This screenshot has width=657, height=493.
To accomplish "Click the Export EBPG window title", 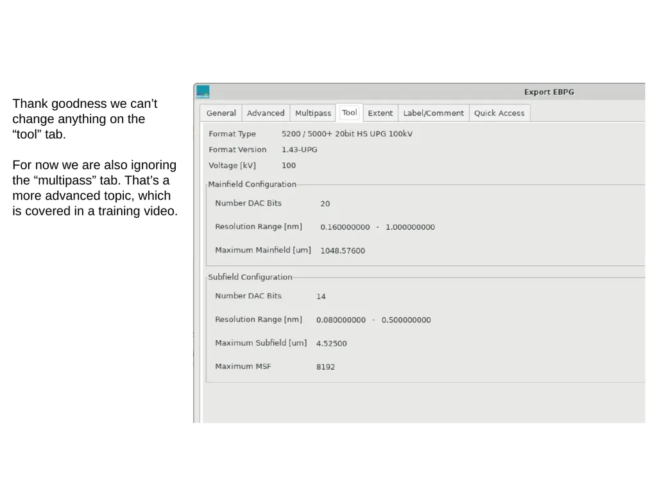I will [x=549, y=92].
